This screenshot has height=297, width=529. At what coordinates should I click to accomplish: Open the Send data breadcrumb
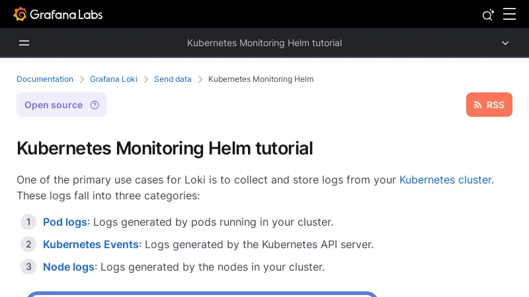(173, 79)
